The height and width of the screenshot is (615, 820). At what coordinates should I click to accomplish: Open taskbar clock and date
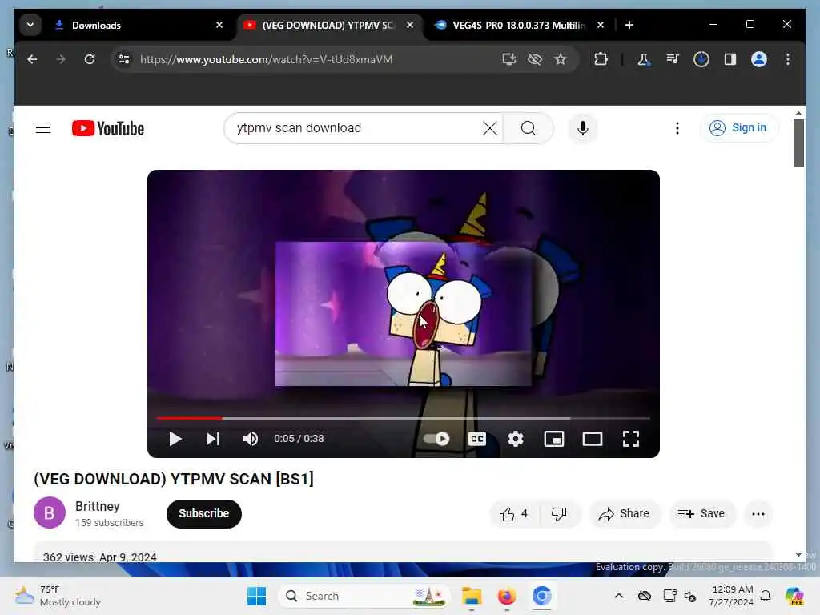[x=732, y=596]
